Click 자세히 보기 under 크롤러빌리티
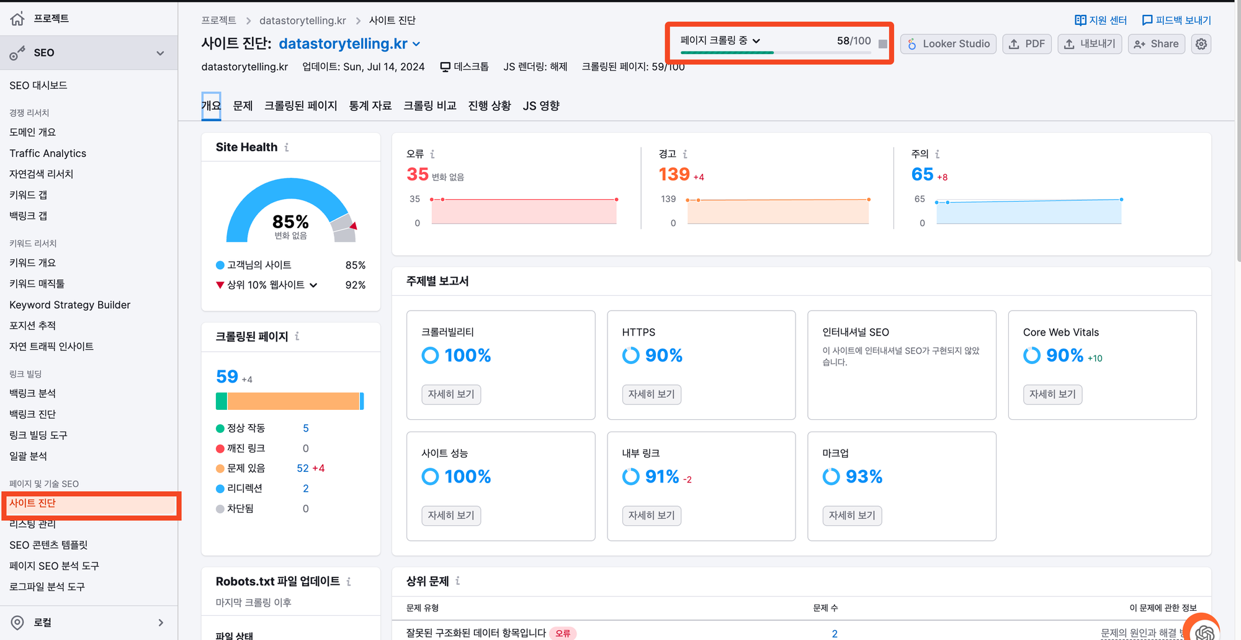The height and width of the screenshot is (640, 1241). pos(451,394)
